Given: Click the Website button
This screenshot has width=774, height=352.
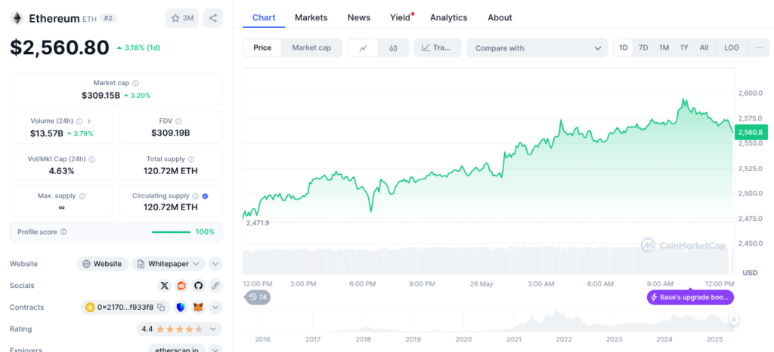Looking at the screenshot, I should coord(103,264).
